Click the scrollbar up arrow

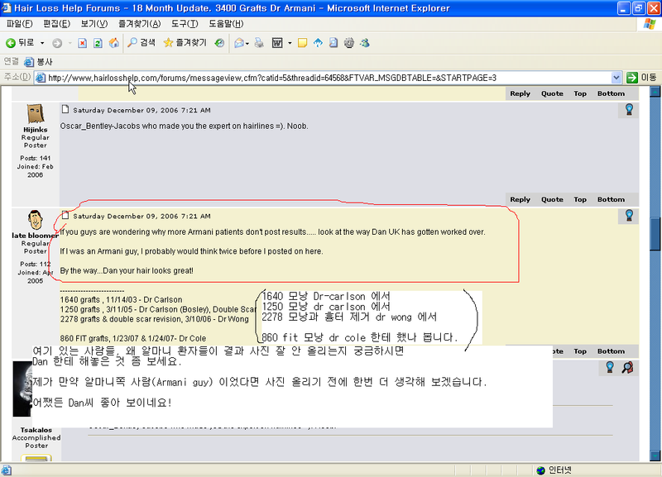[655, 92]
